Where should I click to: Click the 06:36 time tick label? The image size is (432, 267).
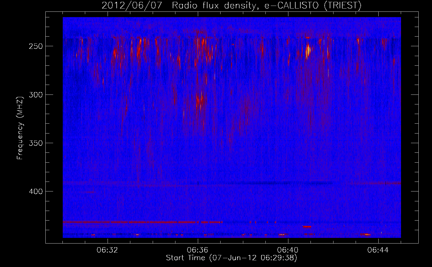[x=198, y=250]
